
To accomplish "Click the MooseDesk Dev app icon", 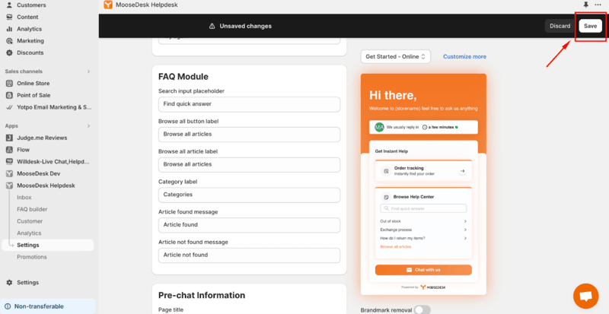I will (9, 173).
